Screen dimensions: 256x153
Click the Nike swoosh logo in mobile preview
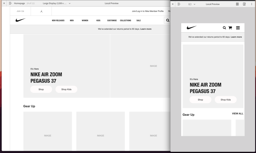(192, 27)
